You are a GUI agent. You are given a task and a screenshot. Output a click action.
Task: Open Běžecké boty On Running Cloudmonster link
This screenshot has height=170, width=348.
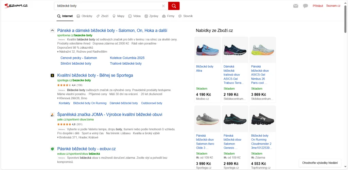262,141
